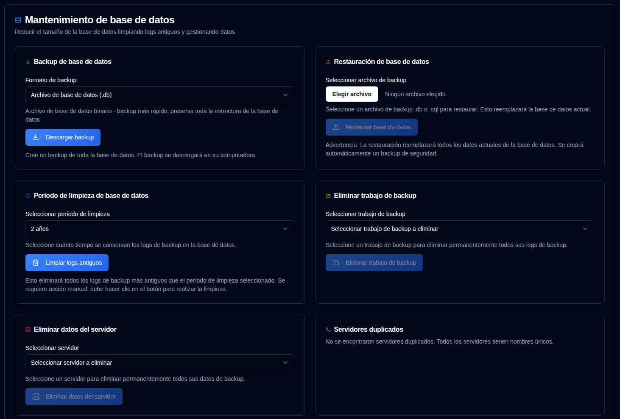Open the Seleccionar servidor a eliminar dropdown
Image resolution: width=620 pixels, height=419 pixels.
click(x=159, y=363)
